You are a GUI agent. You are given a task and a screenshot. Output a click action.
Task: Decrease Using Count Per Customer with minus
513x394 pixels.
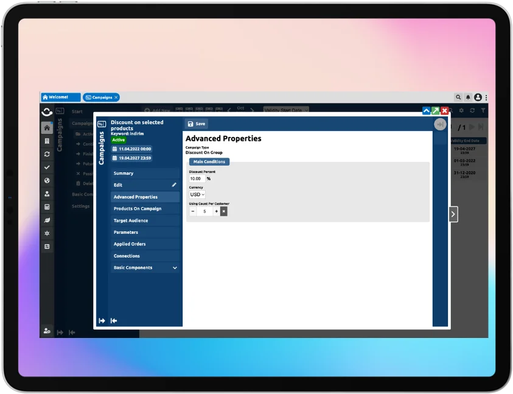(193, 211)
